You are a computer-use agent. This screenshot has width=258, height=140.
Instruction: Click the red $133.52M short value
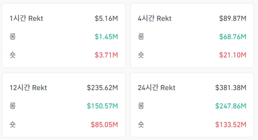231,124
